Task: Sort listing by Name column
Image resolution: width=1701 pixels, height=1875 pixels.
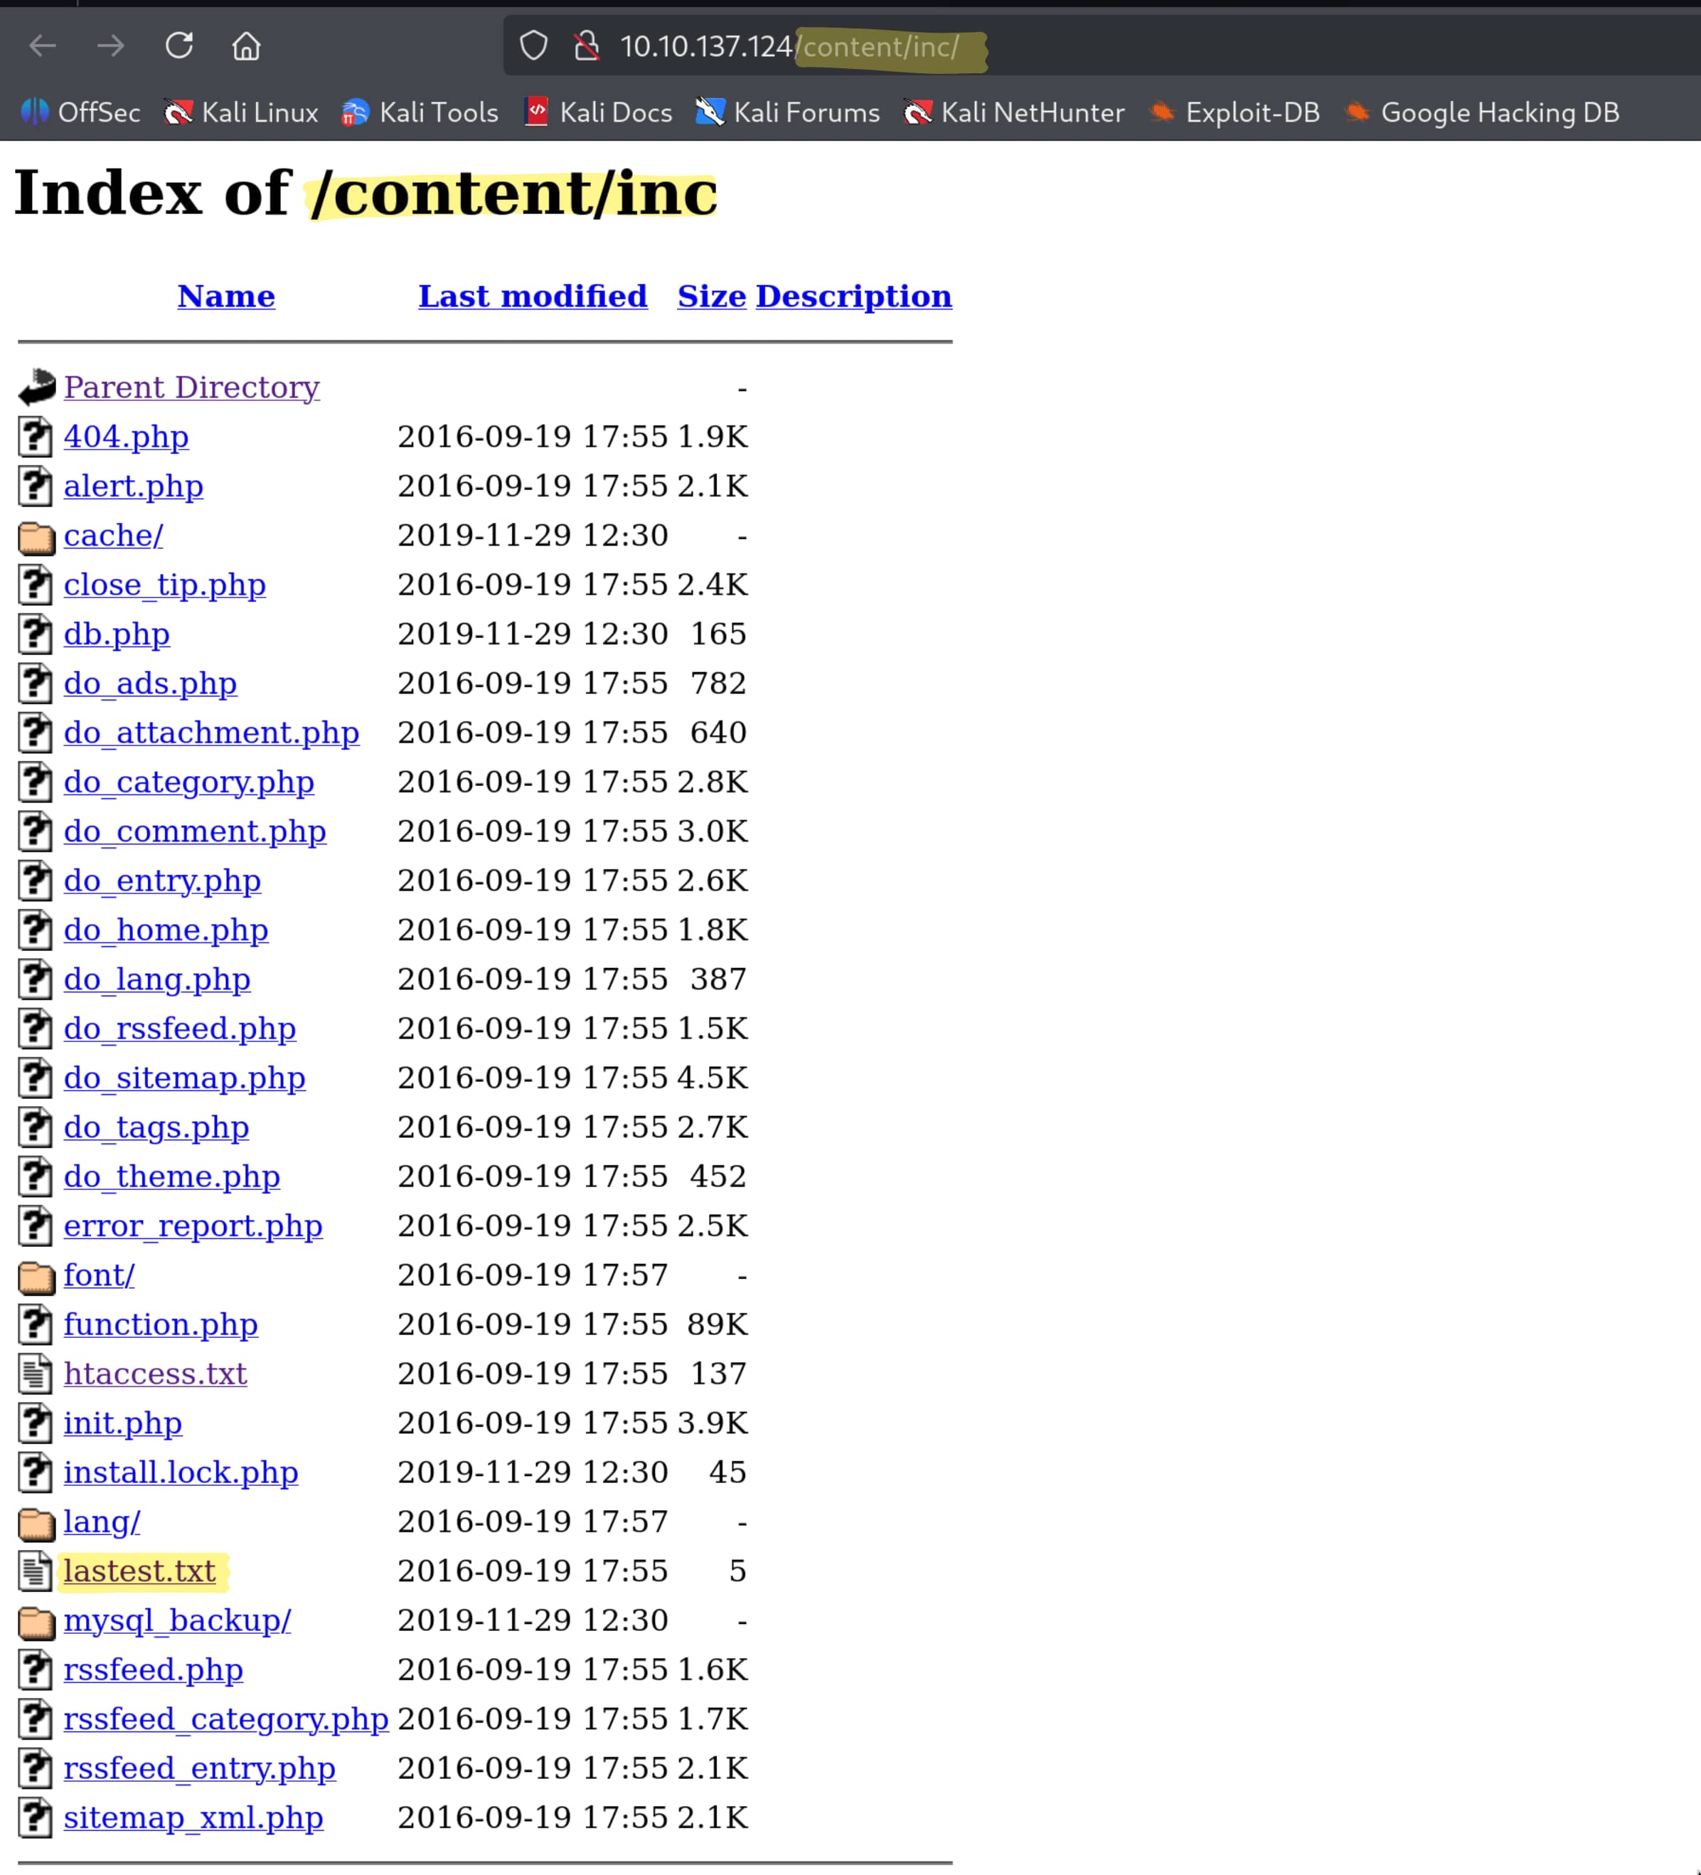Action: [x=226, y=296]
